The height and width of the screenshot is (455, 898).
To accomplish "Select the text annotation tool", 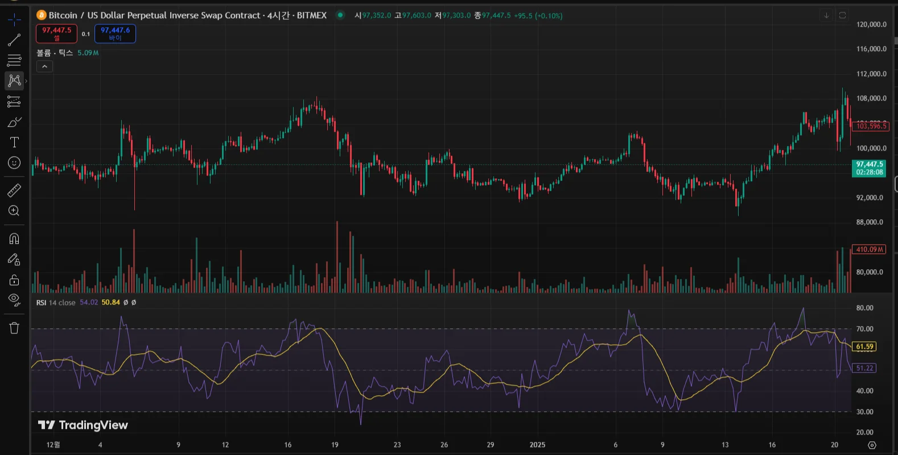I will 14,143.
